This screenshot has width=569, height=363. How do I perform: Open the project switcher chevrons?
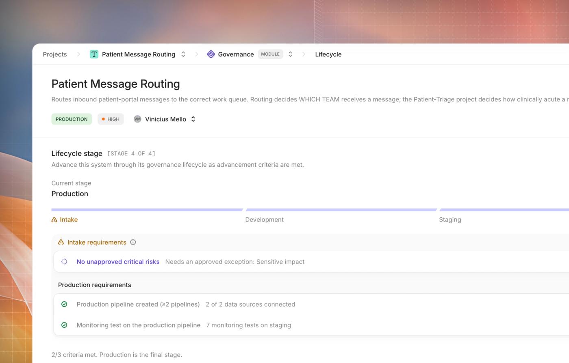[x=183, y=54]
